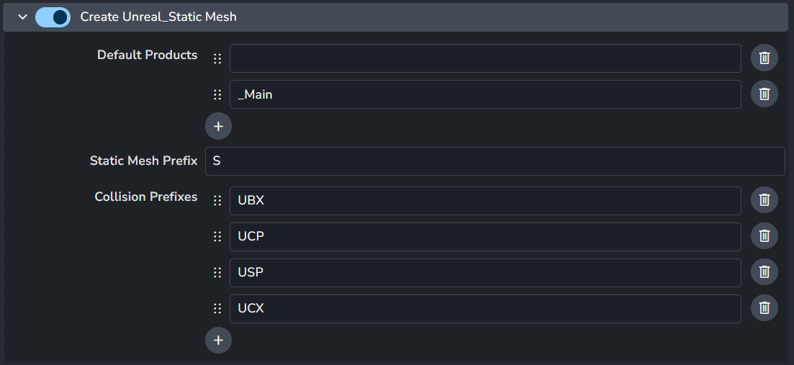794x365 pixels.
Task: Click into the _Main product field
Action: (484, 94)
